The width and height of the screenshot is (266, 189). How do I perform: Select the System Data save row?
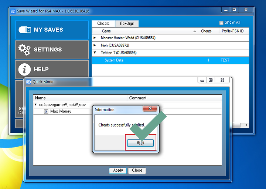click(x=170, y=60)
